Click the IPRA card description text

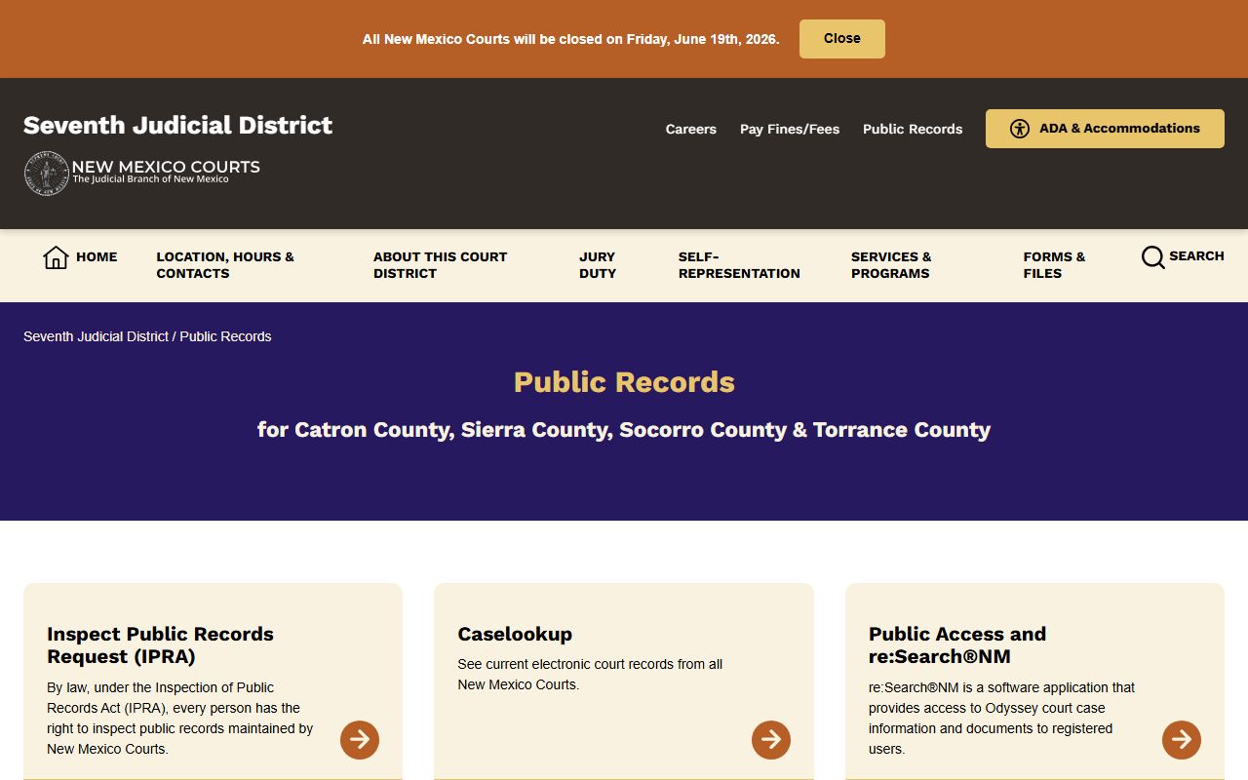coord(180,719)
